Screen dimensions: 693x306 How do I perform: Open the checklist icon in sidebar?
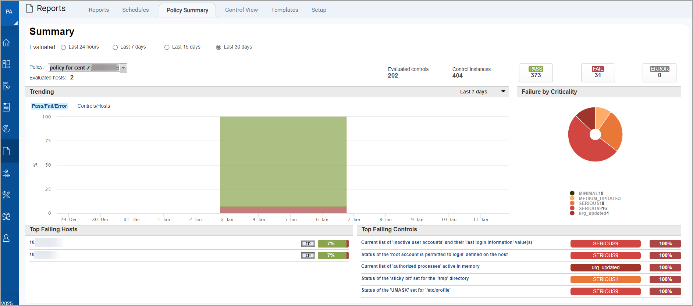6,107
